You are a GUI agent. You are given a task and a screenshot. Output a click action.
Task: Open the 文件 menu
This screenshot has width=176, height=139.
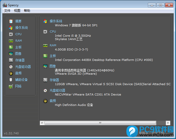[x=7, y=11]
